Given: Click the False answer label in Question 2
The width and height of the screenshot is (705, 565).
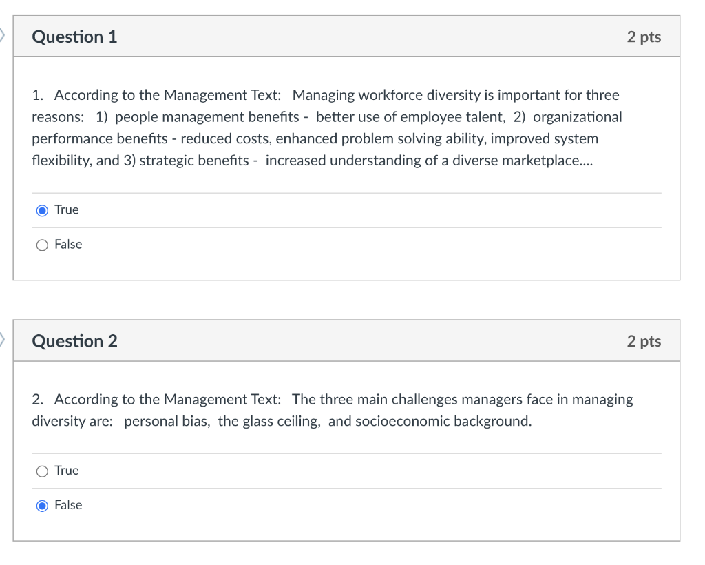Looking at the screenshot, I should [70, 505].
